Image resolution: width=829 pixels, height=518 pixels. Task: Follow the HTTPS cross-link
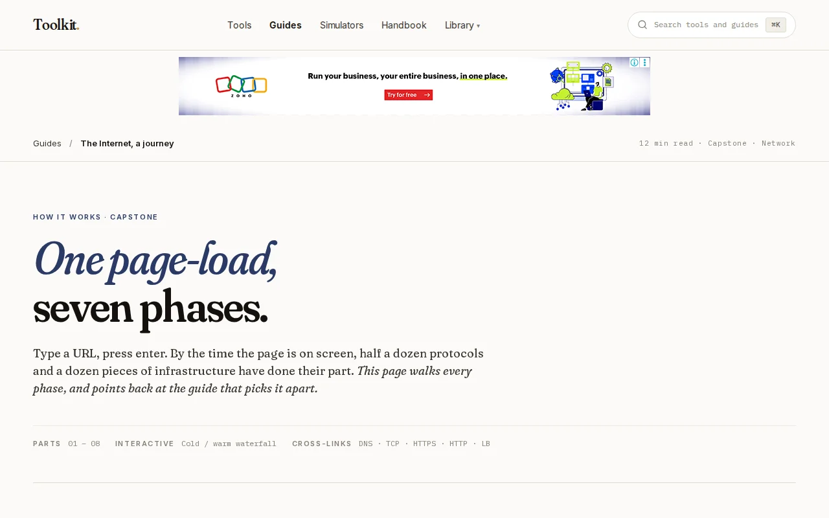click(425, 444)
